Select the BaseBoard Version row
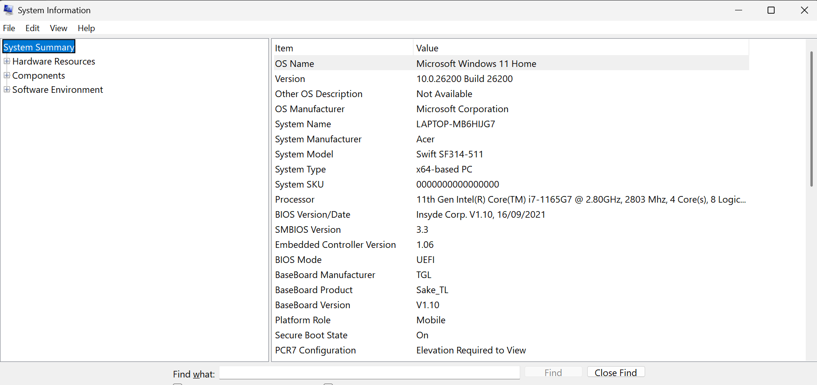The height and width of the screenshot is (385, 817). (511, 305)
